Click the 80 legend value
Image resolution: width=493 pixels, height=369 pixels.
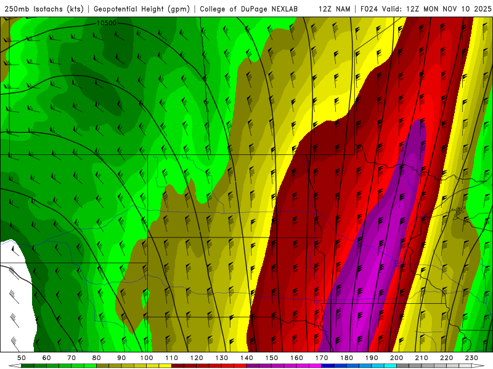[97, 358]
